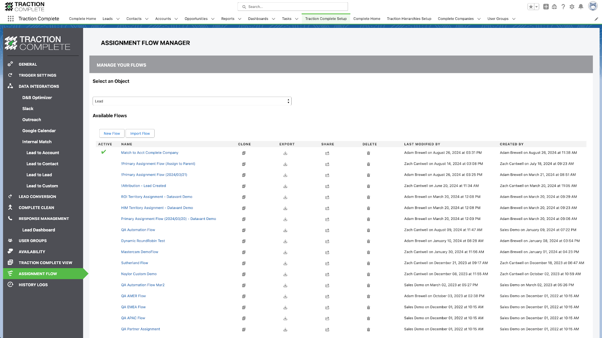Open the Salesforce App Launcher grid
Viewport: 602px width, 338px height.
pos(11,19)
